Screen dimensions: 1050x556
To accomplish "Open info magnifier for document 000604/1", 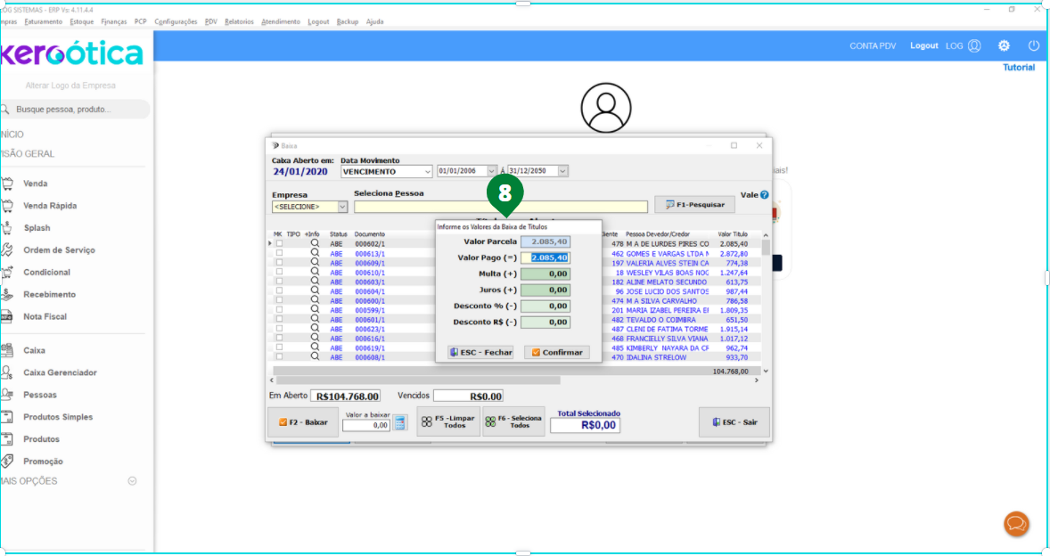I will 315,291.
